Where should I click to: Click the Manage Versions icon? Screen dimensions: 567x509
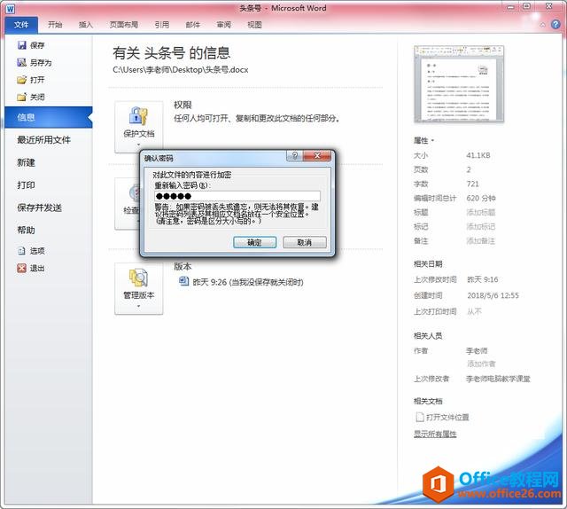click(138, 278)
